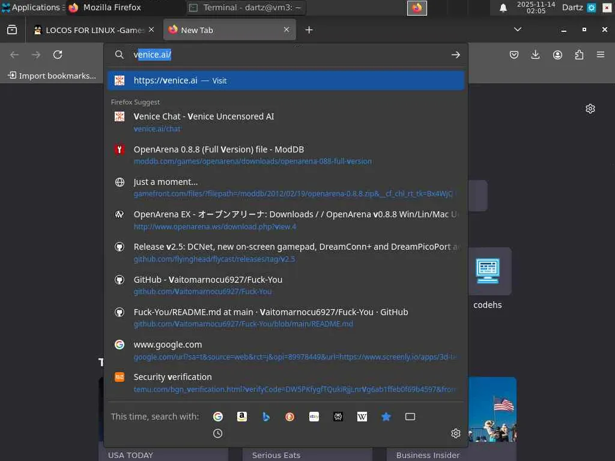Open Release v2.5 DCNet flycast suggestion
Viewport: 615px width, 461px height.
pos(286,253)
